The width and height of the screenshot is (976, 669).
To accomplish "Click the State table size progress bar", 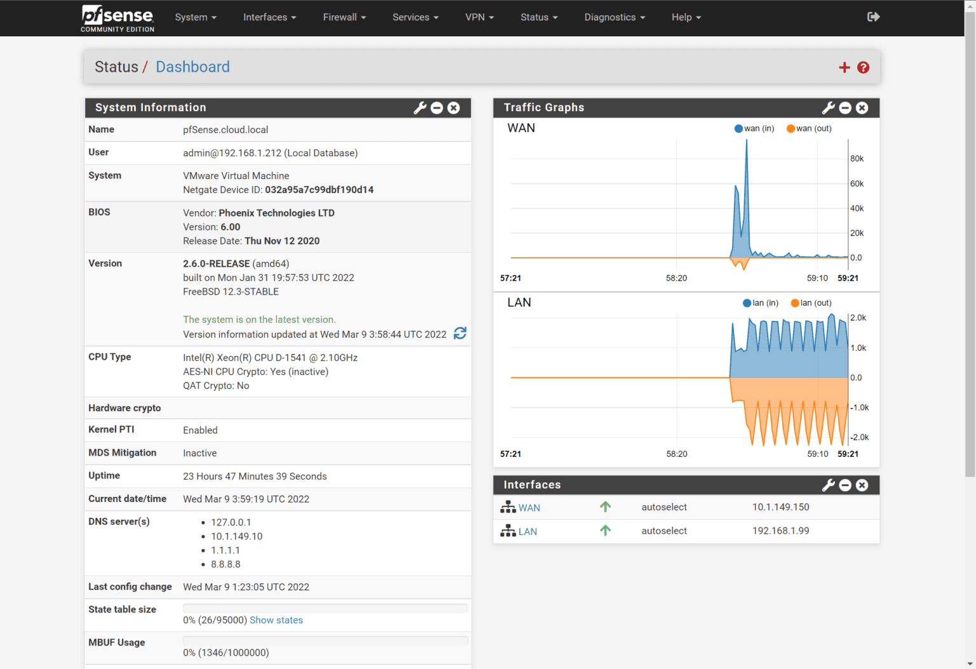I will click(x=325, y=608).
